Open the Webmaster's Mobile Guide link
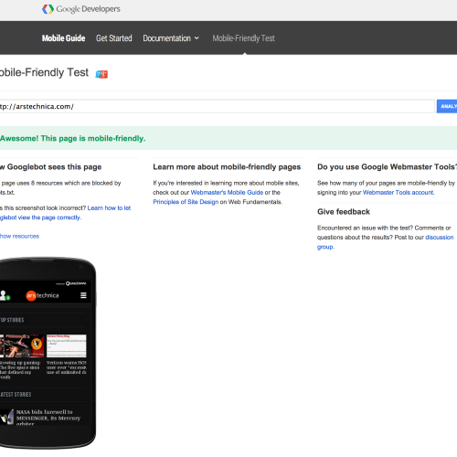Viewport: 457px width, 457px height. pyautogui.click(x=227, y=193)
